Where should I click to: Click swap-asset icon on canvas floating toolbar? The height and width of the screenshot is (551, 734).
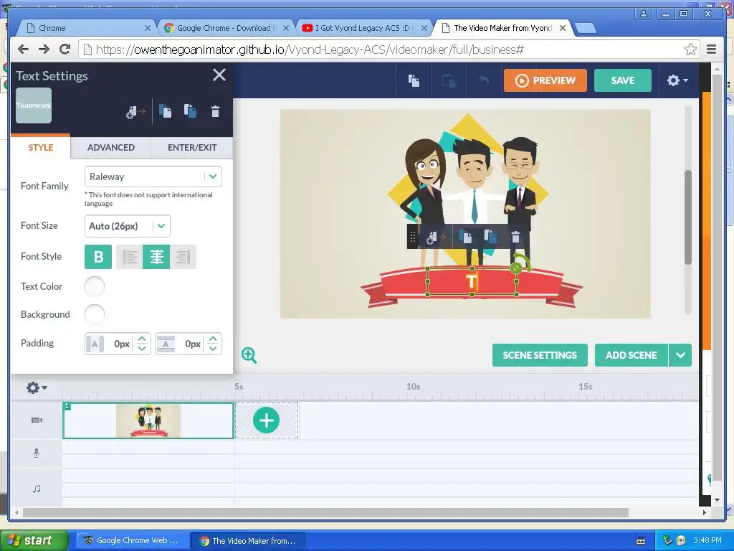pyautogui.click(x=435, y=237)
